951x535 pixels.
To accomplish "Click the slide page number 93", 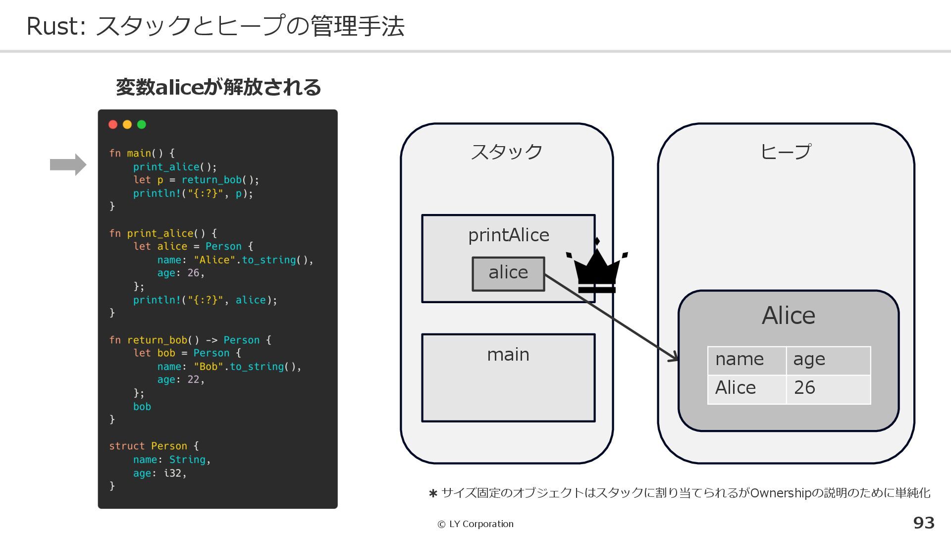I will [923, 523].
